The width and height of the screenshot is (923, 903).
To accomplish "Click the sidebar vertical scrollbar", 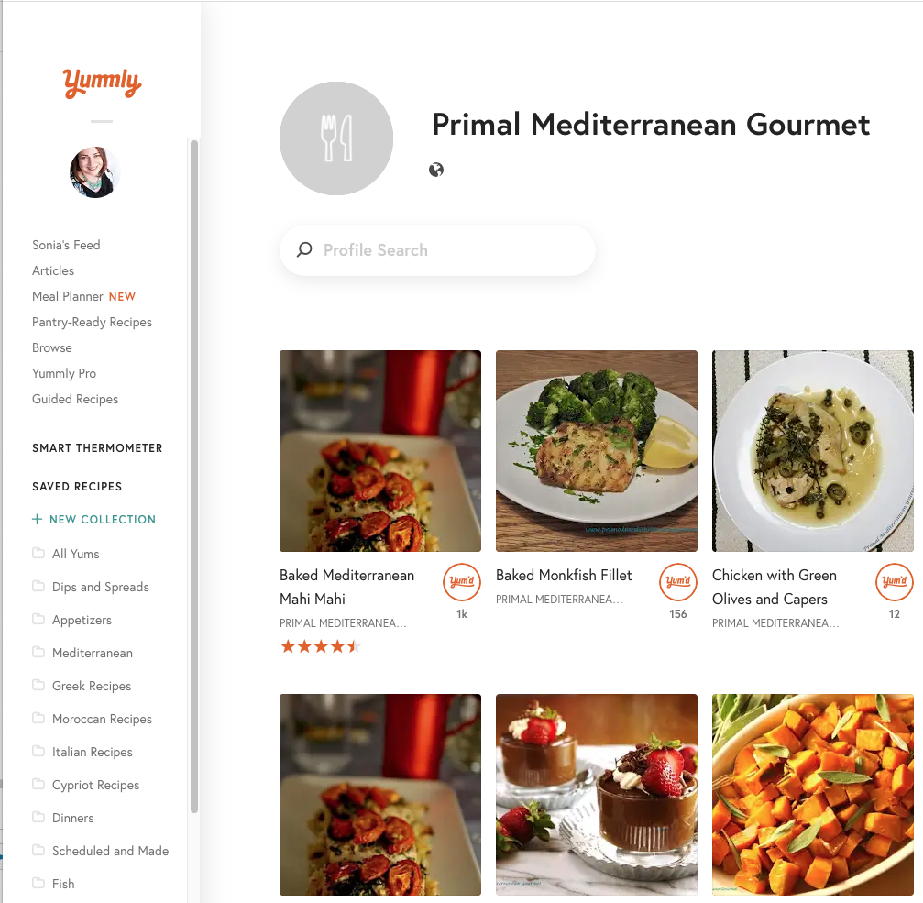I will 194,477.
